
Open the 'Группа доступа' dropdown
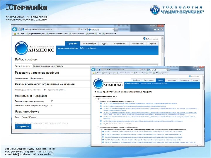pyautogui.click(x=60, y=78)
